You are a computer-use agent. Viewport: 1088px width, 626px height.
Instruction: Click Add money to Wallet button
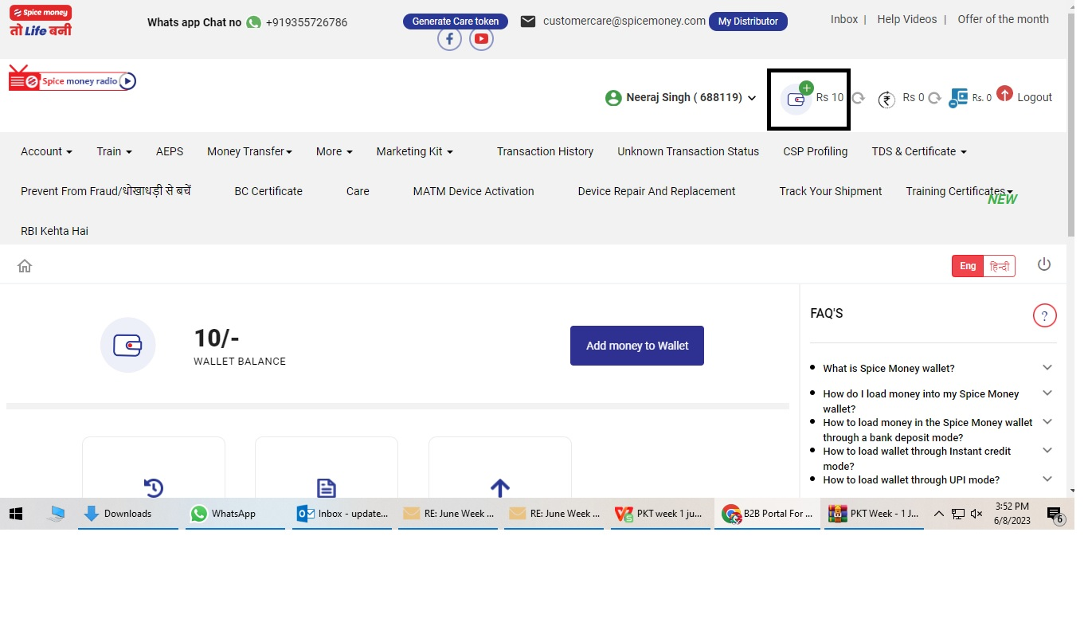tap(637, 346)
